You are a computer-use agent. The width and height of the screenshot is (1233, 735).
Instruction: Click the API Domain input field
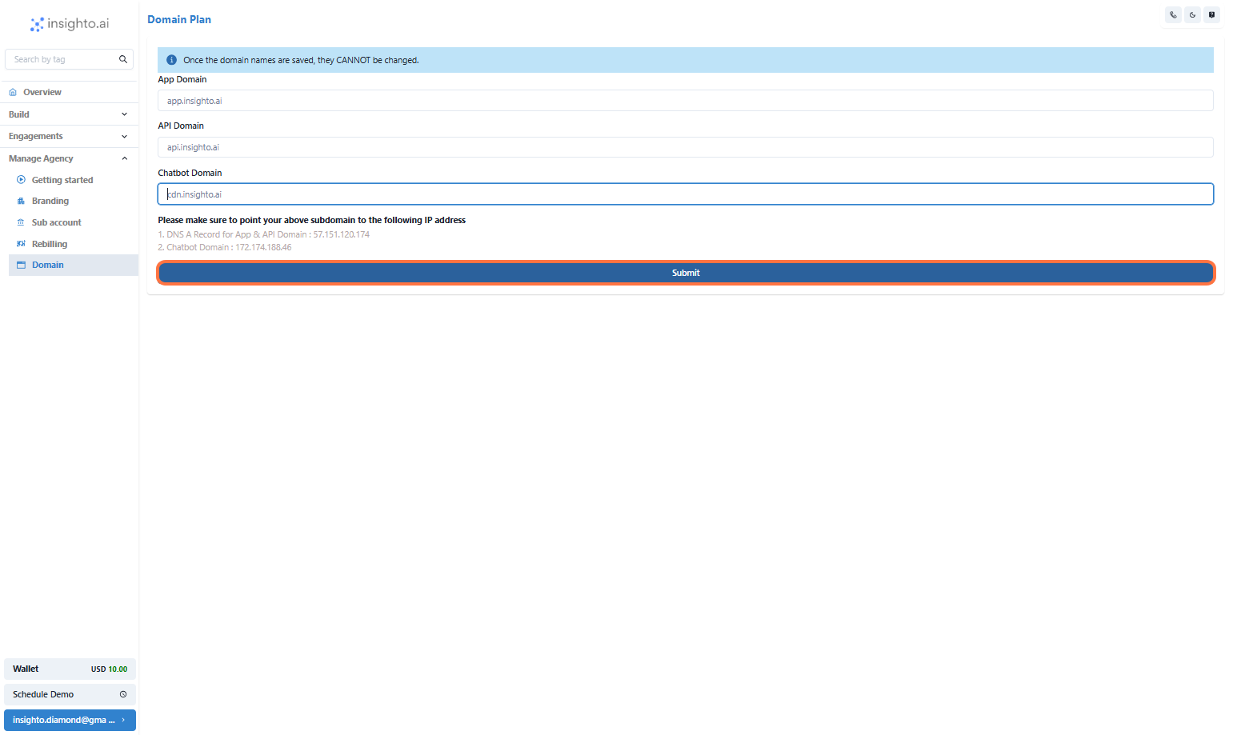(x=686, y=147)
